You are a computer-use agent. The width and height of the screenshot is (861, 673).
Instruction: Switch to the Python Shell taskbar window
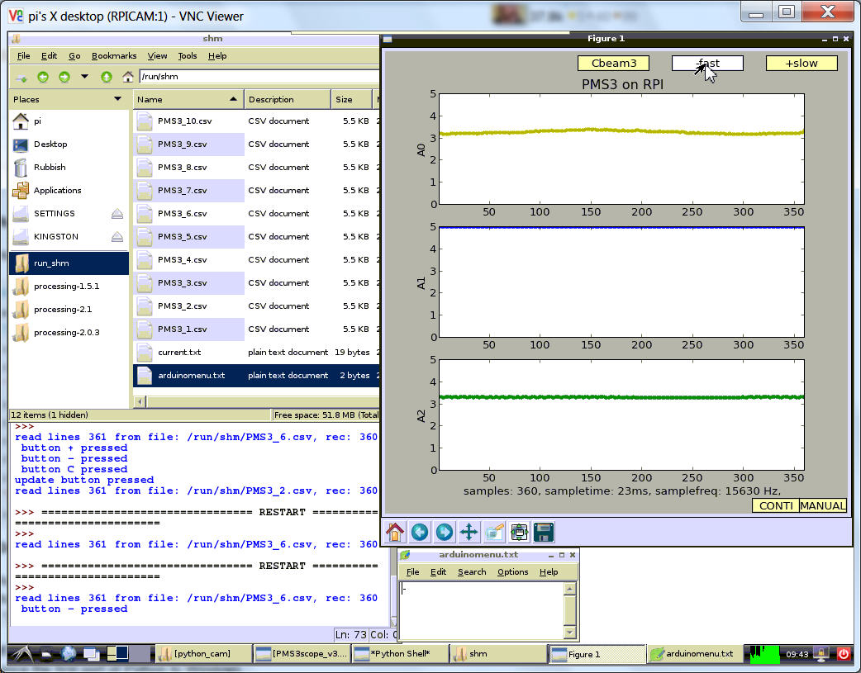click(400, 654)
